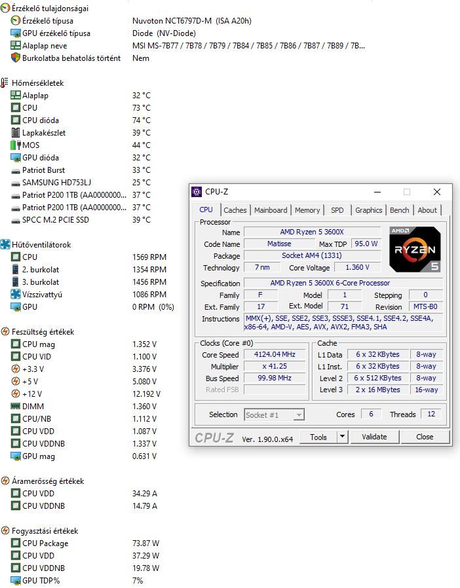The width and height of the screenshot is (460, 588).
Task: Click the GPU érzékelő típusa monitor icon
Action: click(15, 33)
